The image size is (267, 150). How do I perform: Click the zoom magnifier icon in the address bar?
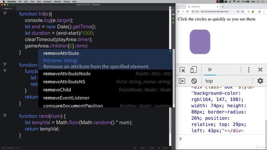238,12
